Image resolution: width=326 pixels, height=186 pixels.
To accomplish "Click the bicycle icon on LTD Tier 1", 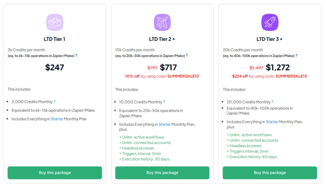I will [55, 23].
